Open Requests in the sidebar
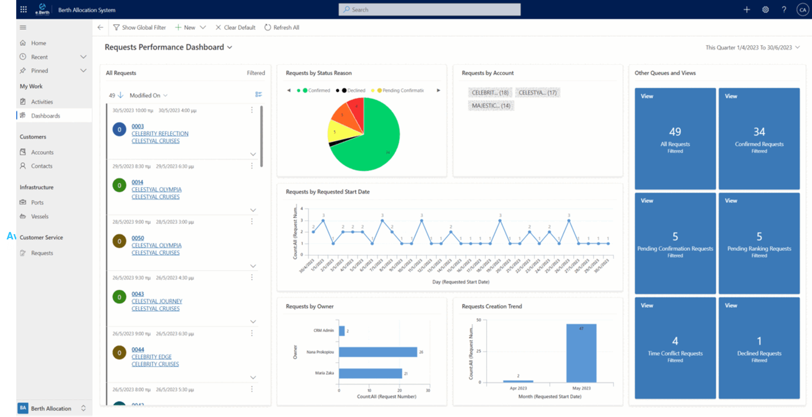 tap(42, 253)
